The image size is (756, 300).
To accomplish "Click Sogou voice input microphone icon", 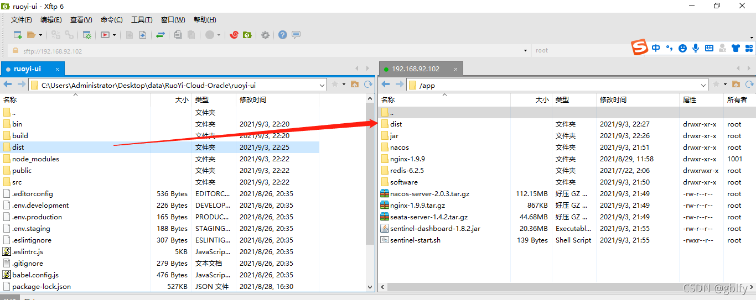I will point(696,48).
